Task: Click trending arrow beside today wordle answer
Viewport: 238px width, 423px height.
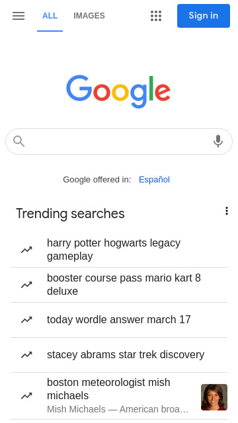Action: coord(26,320)
